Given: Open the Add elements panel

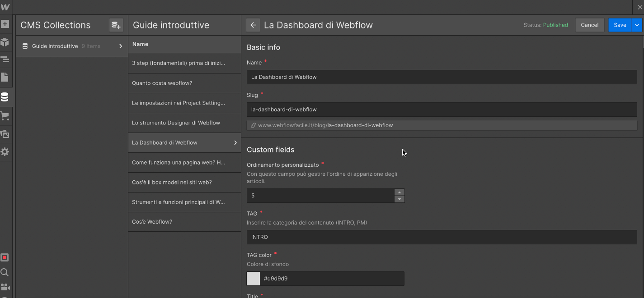Looking at the screenshot, I should (x=5, y=24).
